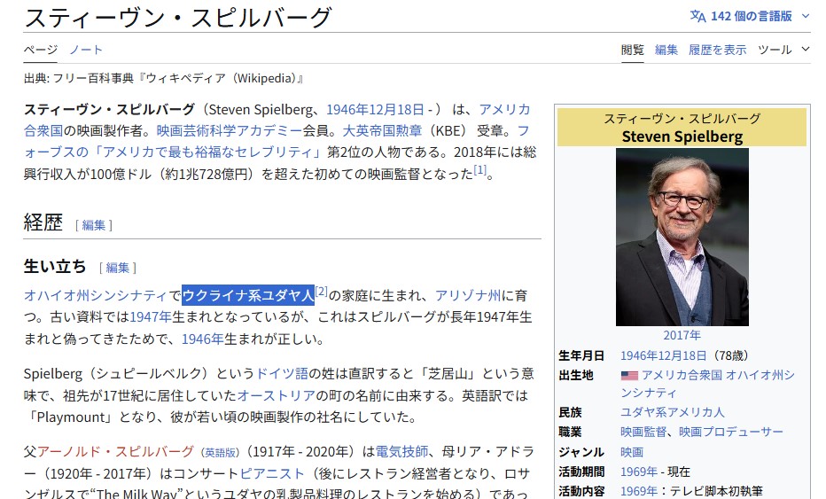Jump to citation footnote [2]
The height and width of the screenshot is (499, 826).
[x=322, y=292]
